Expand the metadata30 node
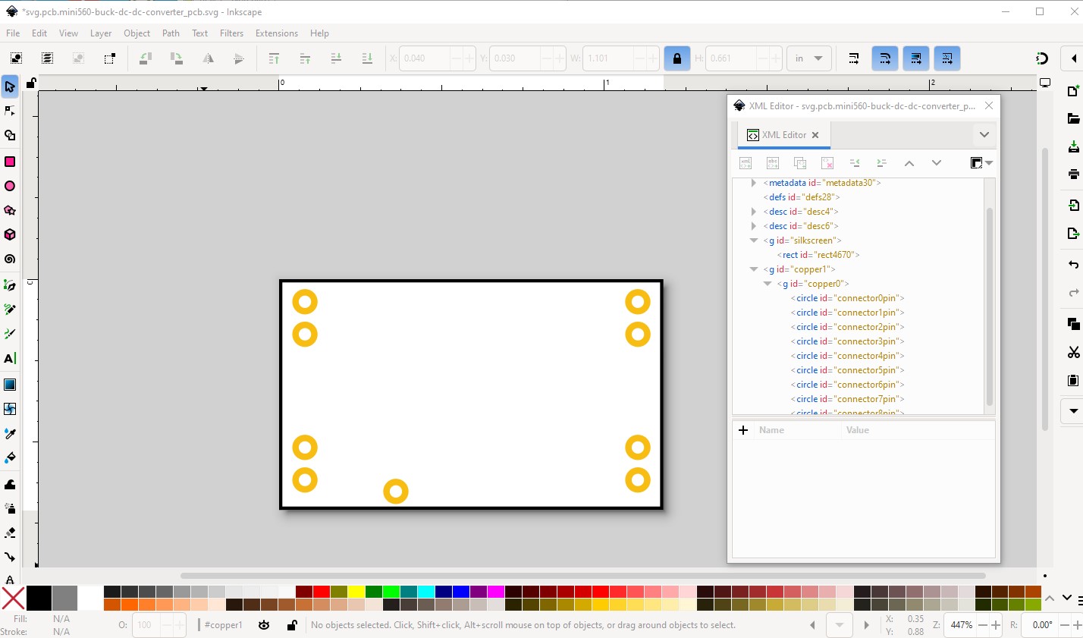The height and width of the screenshot is (638, 1083). (754, 183)
